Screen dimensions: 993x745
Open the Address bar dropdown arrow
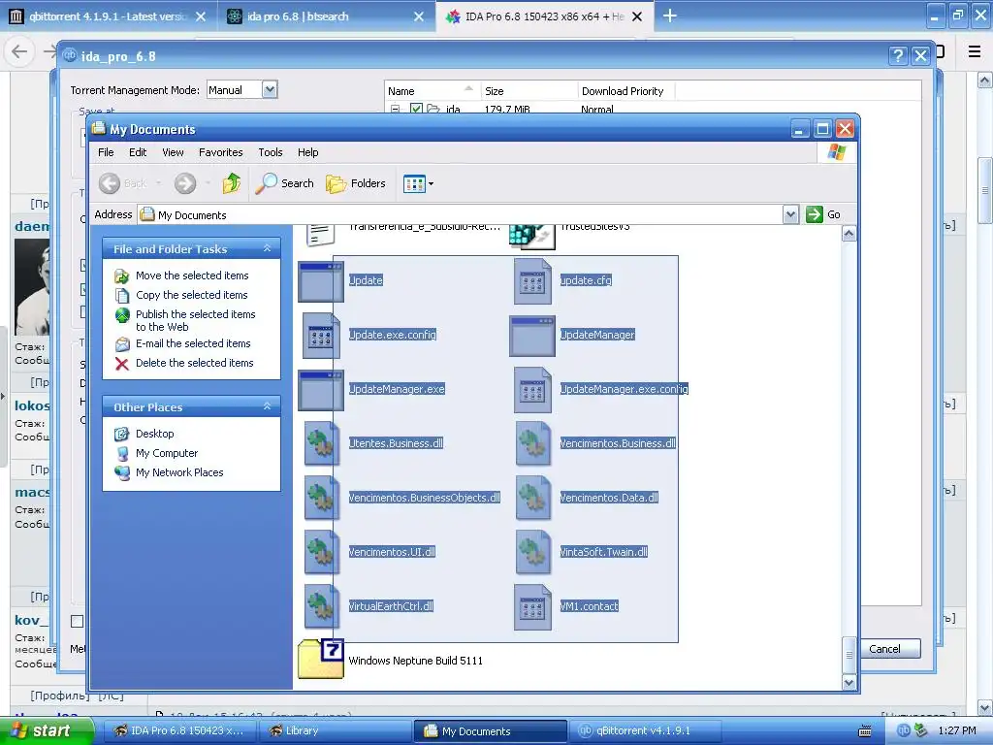pyautogui.click(x=790, y=214)
